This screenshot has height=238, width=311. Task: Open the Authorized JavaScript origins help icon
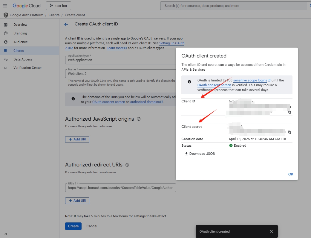point(138,119)
